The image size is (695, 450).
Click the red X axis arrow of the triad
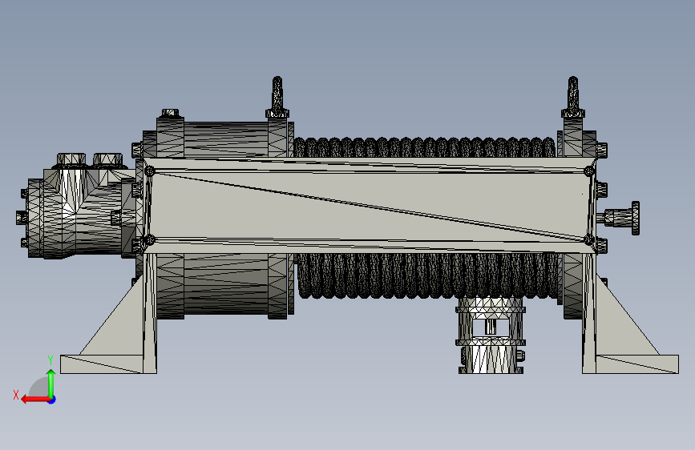34,400
